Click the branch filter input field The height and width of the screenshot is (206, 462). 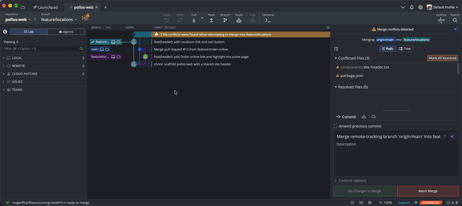(x=44, y=49)
